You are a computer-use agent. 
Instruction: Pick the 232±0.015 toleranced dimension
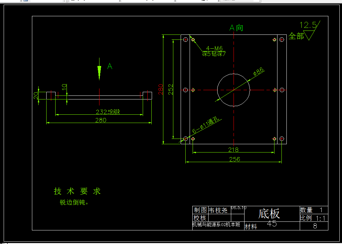pos(108,112)
